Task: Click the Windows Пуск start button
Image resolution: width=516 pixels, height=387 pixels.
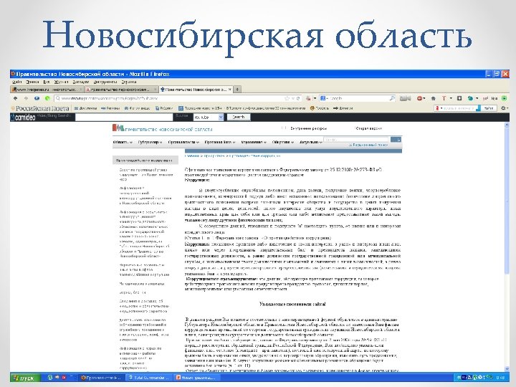Action: [25, 378]
